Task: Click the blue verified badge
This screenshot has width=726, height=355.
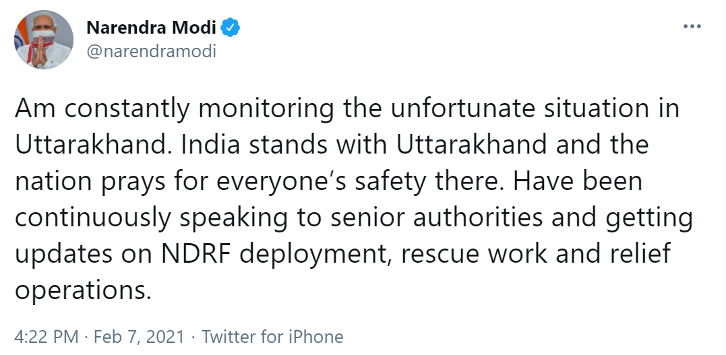Action: pos(232,28)
